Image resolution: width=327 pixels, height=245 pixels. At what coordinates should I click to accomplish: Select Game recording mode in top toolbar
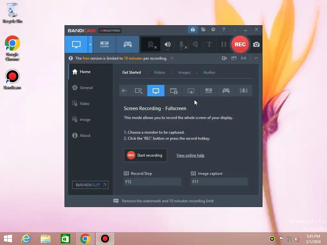128,44
